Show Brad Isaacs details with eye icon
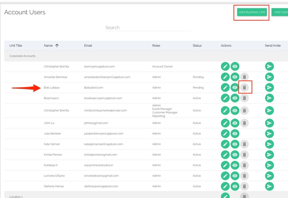288x198 pixels. coord(235,98)
